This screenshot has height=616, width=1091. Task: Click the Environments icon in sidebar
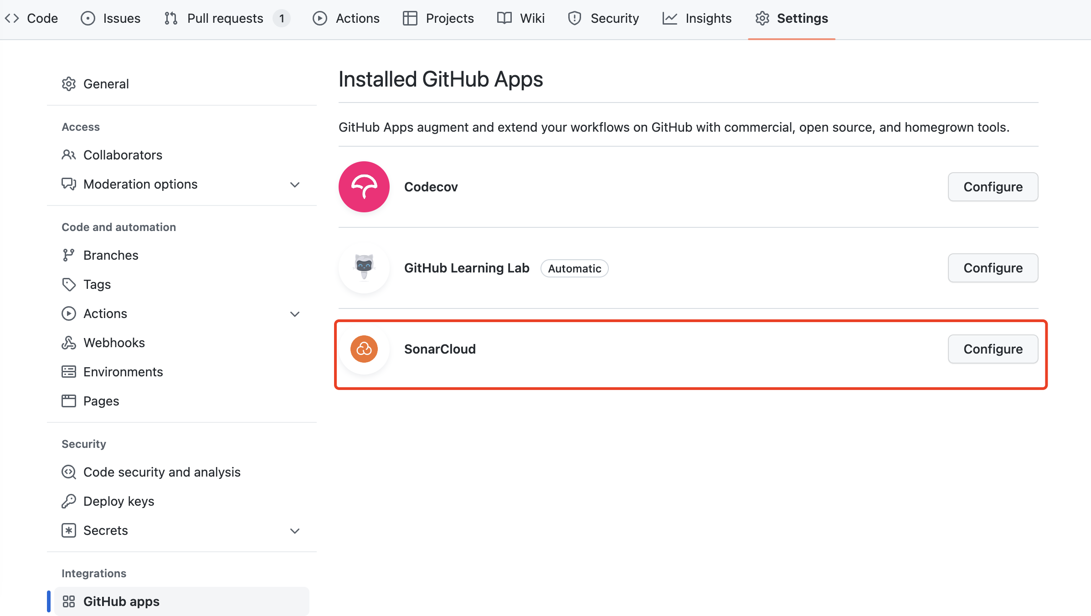[68, 372]
